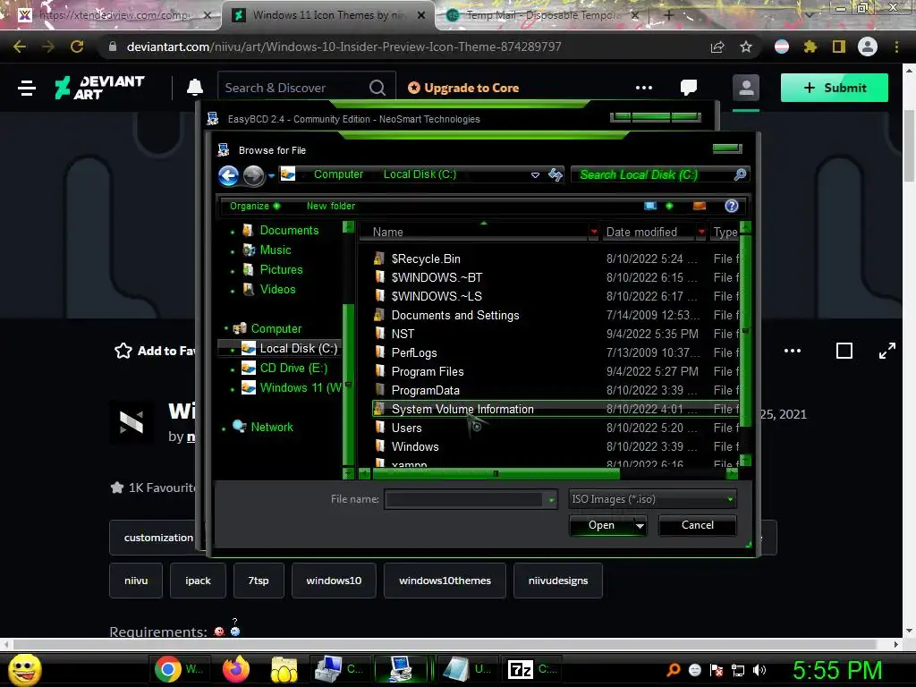The width and height of the screenshot is (916, 687).
Task: Open the dialog's help icon
Action: (x=732, y=206)
